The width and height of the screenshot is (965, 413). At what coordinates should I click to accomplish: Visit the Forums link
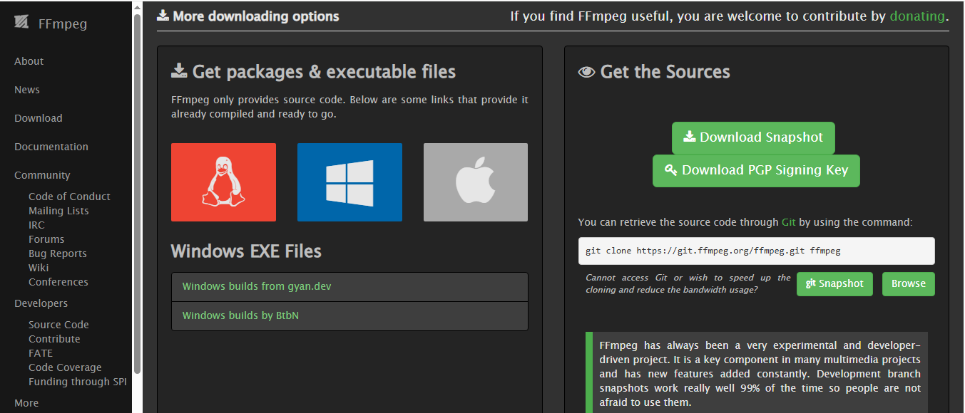pos(46,239)
